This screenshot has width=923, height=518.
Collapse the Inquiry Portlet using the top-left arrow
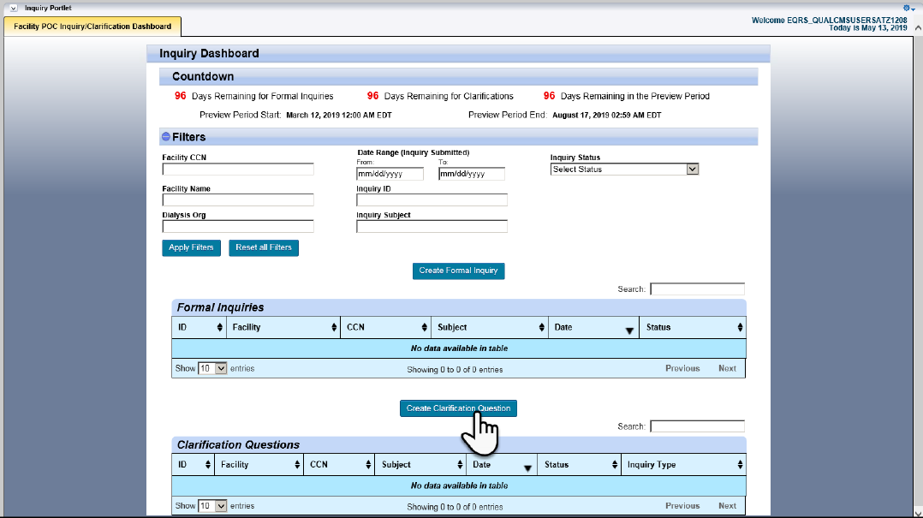pyautogui.click(x=14, y=8)
